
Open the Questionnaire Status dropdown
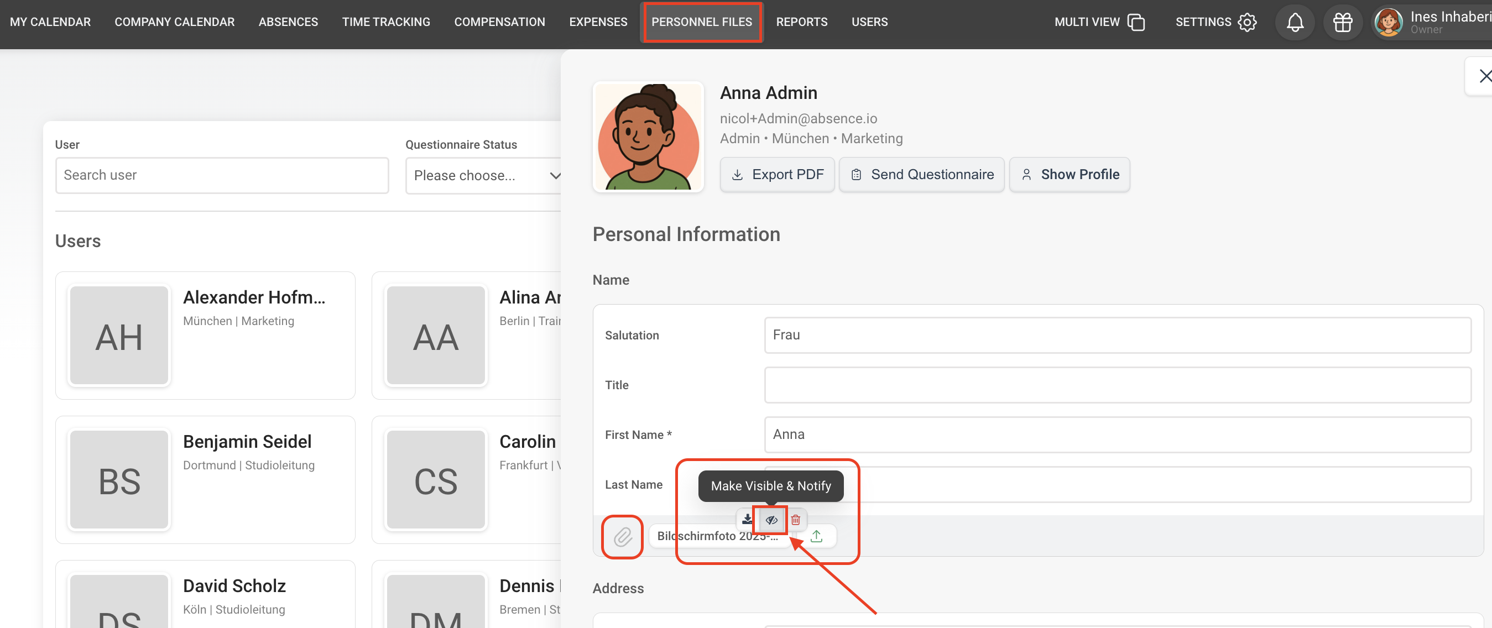[484, 175]
